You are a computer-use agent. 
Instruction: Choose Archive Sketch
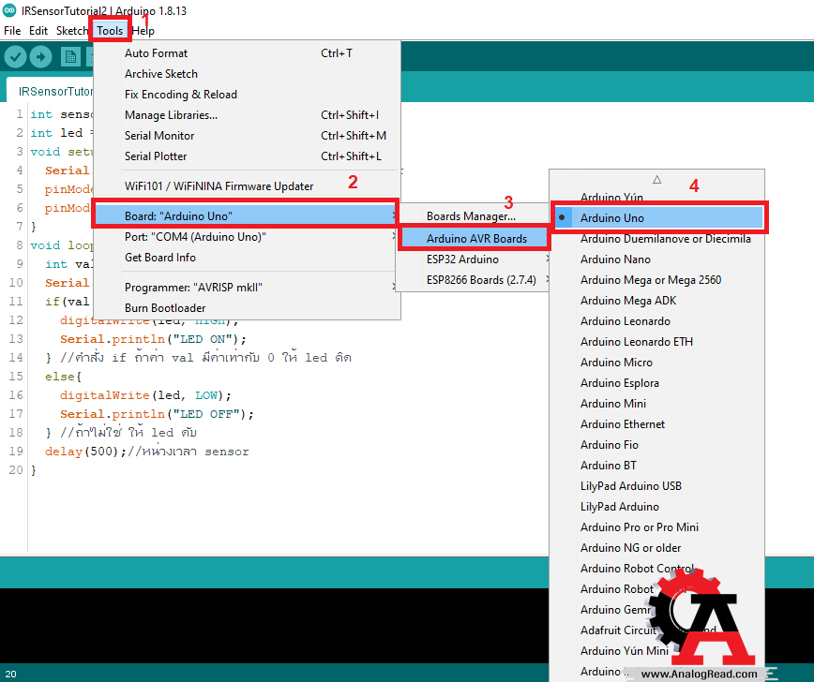click(x=246, y=74)
